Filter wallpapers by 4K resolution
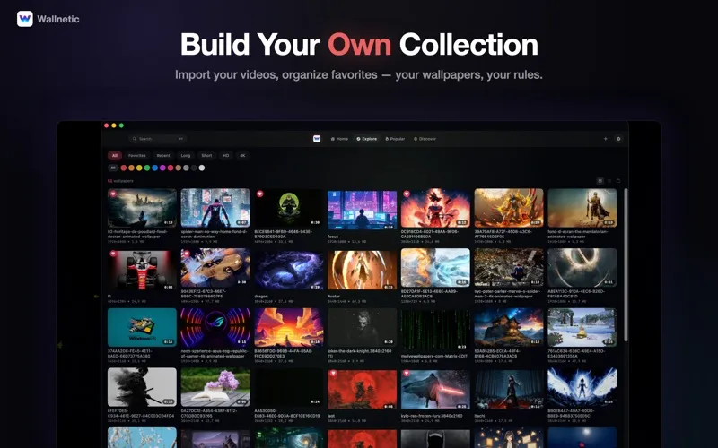This screenshot has width=718, height=448. [242, 155]
